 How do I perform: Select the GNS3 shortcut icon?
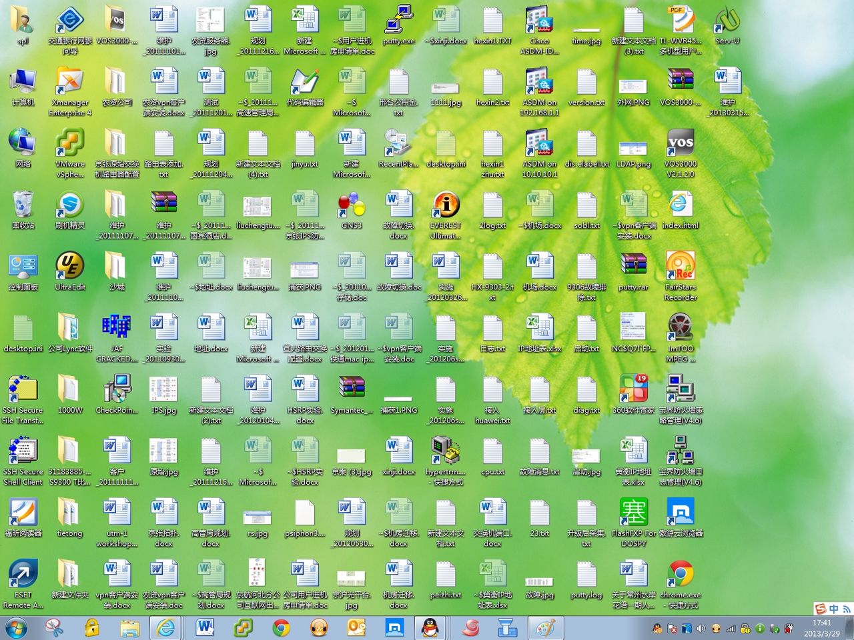pyautogui.click(x=352, y=211)
